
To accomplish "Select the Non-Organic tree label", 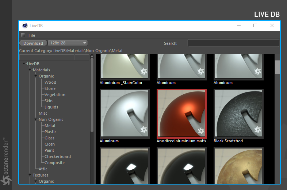I will click(x=51, y=119).
